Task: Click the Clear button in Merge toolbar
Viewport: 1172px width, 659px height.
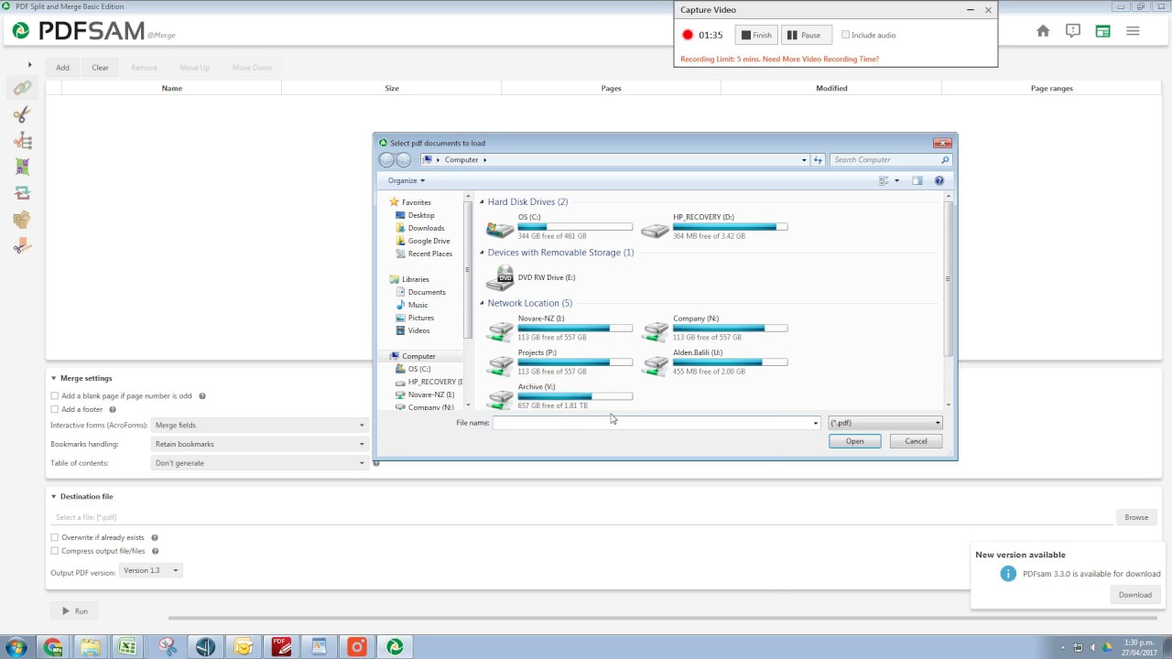Action: pos(100,67)
